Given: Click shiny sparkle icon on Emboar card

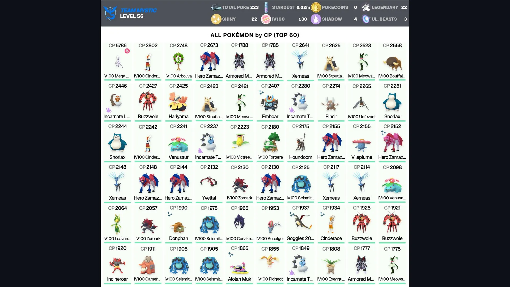Looking at the screenshot, I should tap(261, 92).
